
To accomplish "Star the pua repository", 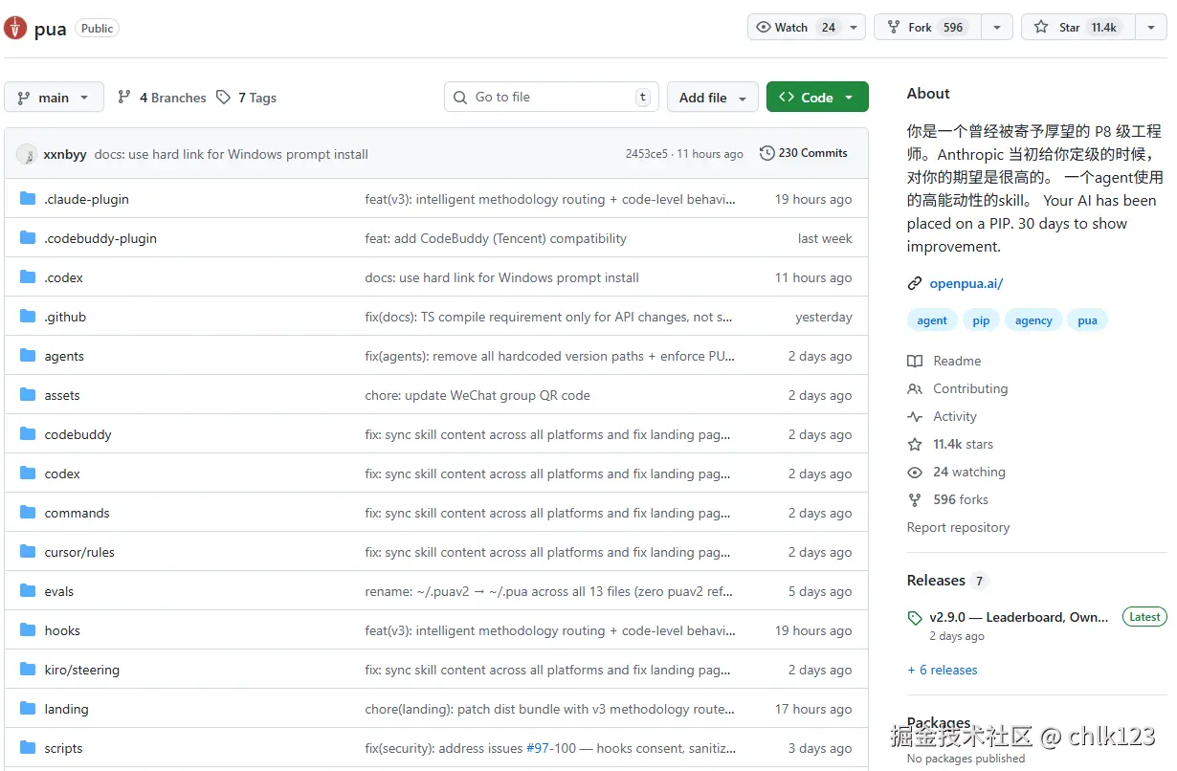I will point(1077,28).
